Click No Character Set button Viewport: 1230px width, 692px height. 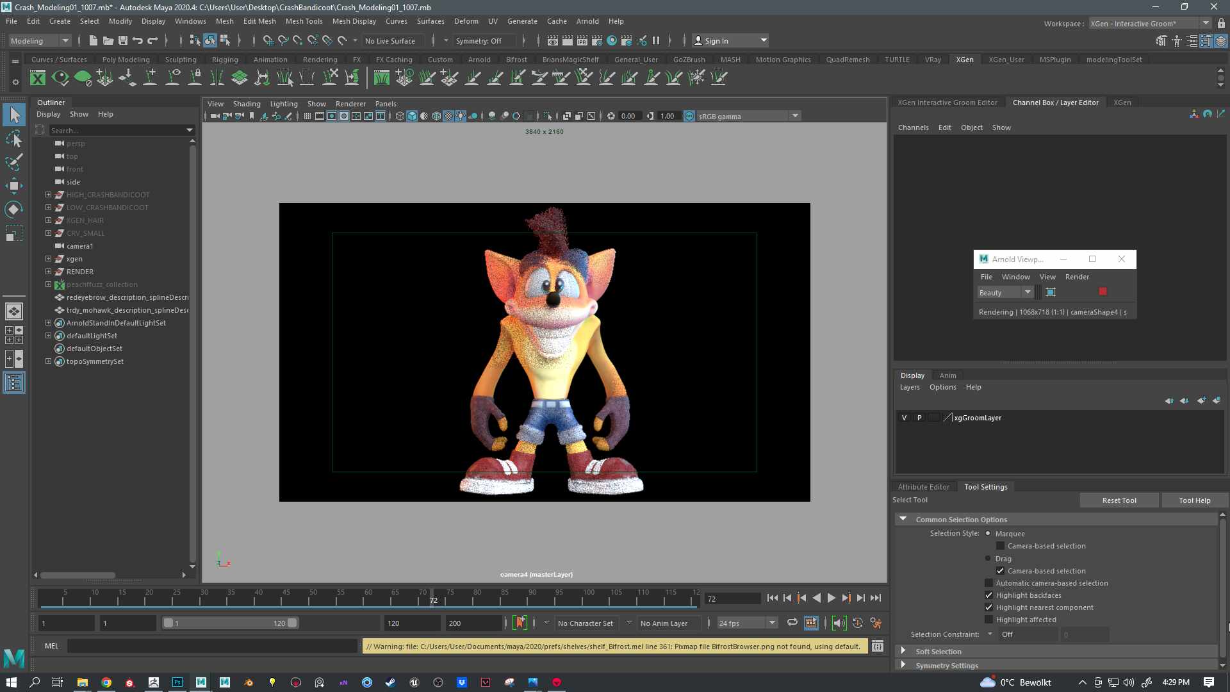point(585,623)
